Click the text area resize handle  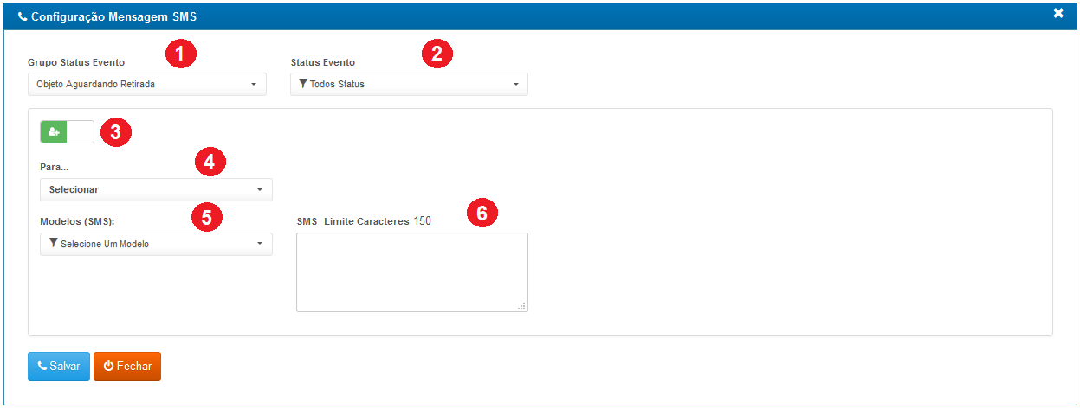pyautogui.click(x=523, y=307)
